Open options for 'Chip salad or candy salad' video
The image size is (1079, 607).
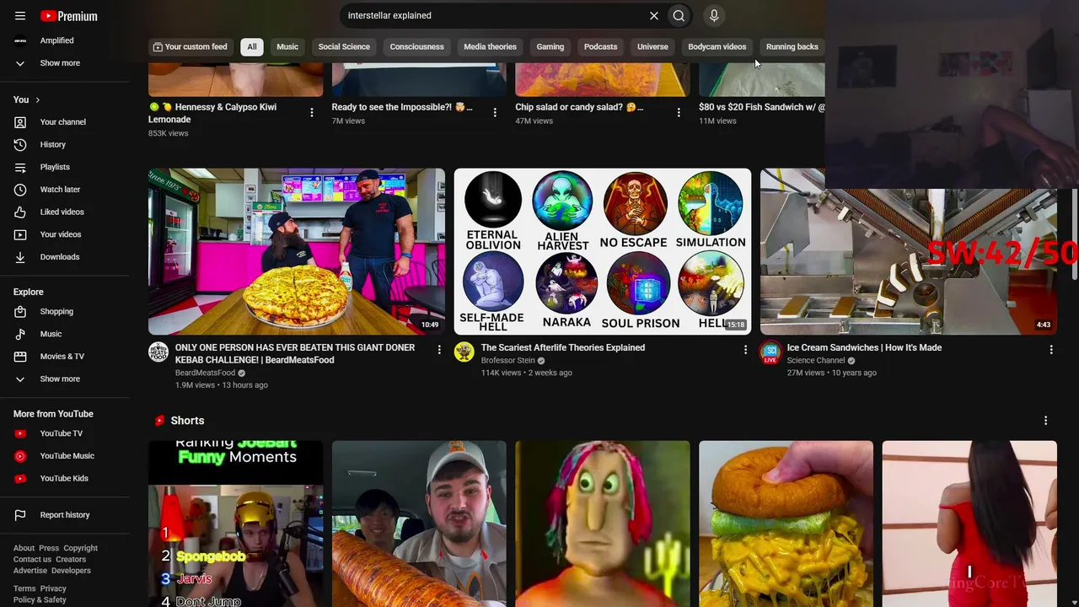tap(679, 113)
